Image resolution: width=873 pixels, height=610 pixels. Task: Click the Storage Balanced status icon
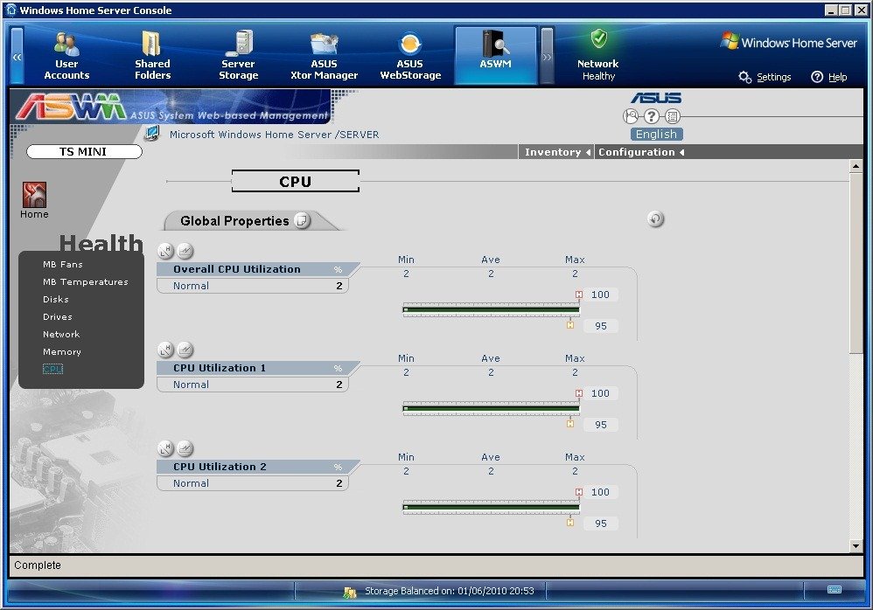350,593
